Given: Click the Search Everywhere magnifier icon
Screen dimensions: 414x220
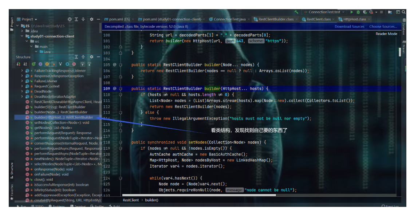Looking at the screenshot, I should coord(404,12).
